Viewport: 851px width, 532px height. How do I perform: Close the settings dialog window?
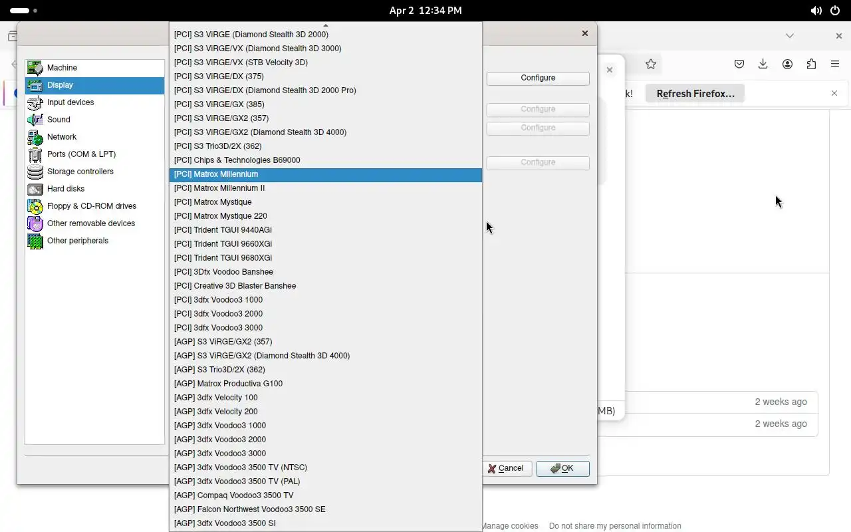585,33
